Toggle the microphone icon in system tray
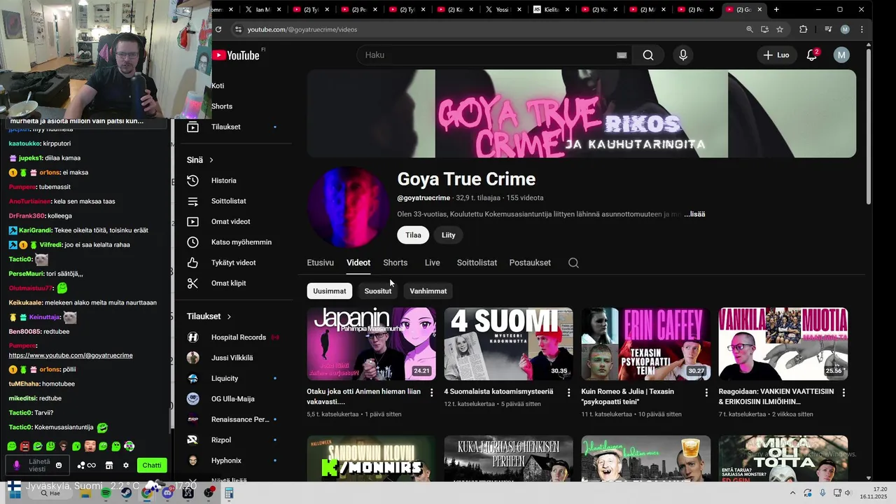Image resolution: width=896 pixels, height=504 pixels. click(x=822, y=493)
